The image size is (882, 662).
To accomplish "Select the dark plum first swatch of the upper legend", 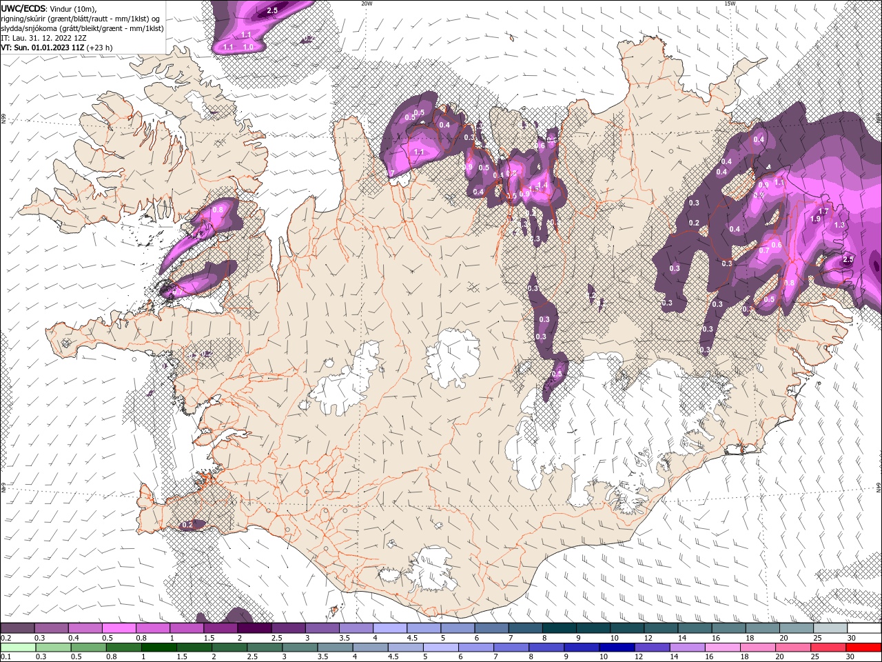I will pos(17,628).
